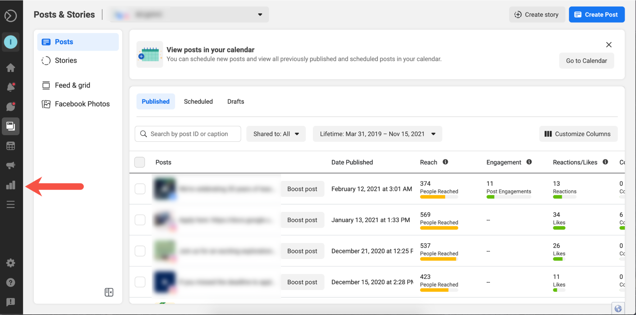The image size is (636, 315).
Task: Open the December 15, 2020 post thumbnail
Action: 165,282
